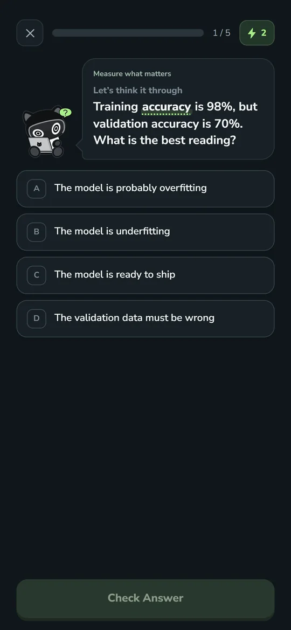This screenshot has height=630, width=291.
Task: Choose 'The model is underfitting'
Action: 145,232
